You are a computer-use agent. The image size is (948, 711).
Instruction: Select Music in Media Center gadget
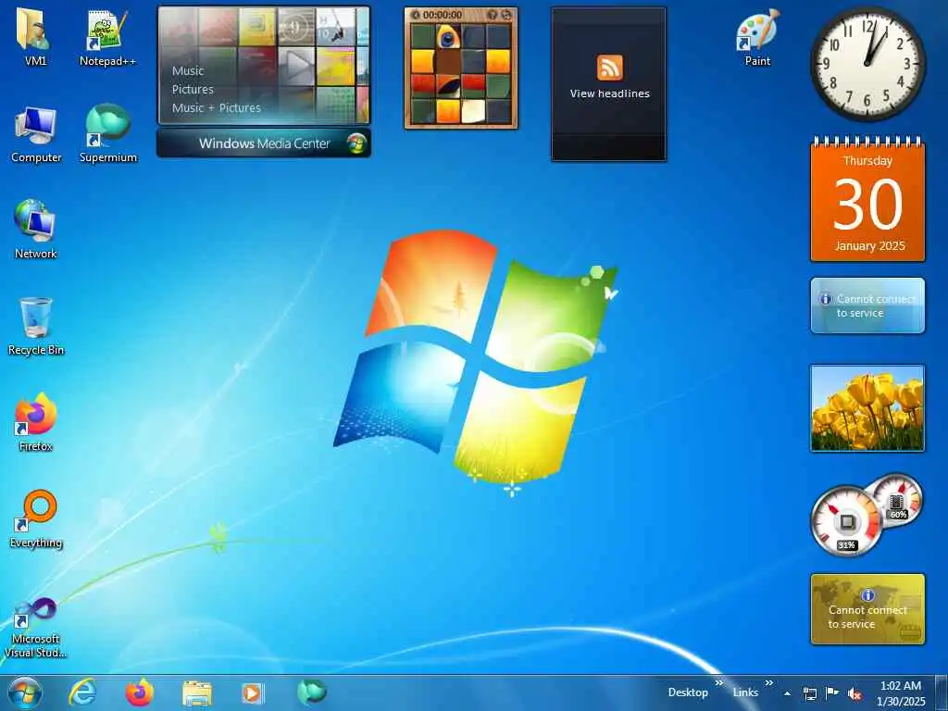coord(187,70)
